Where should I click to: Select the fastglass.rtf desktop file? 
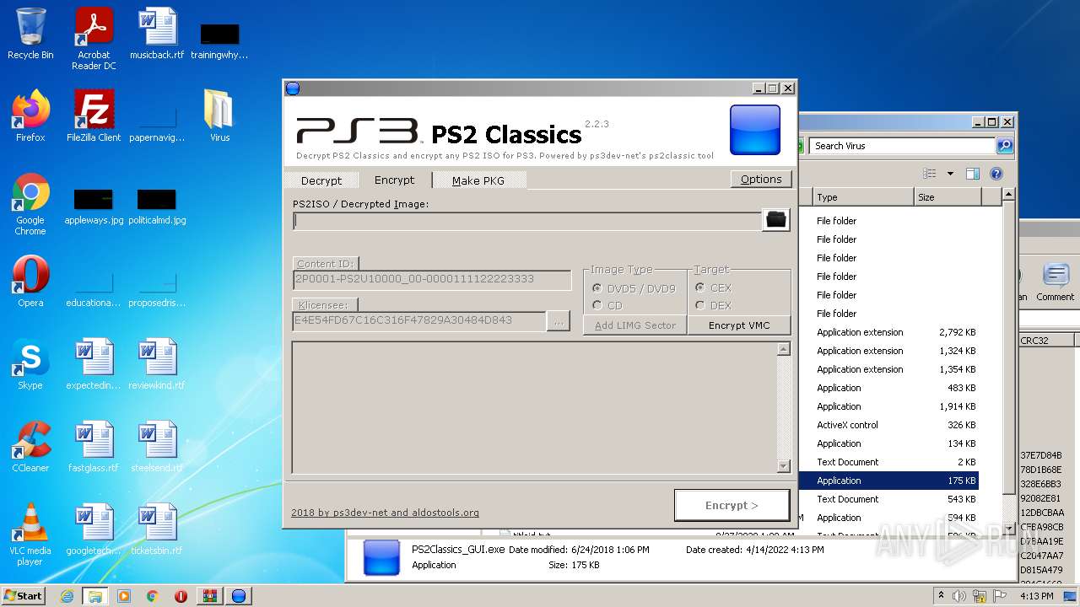(94, 447)
